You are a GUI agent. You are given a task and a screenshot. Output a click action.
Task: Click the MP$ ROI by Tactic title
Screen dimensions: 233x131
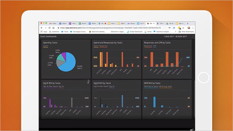pyautogui.click(x=152, y=83)
